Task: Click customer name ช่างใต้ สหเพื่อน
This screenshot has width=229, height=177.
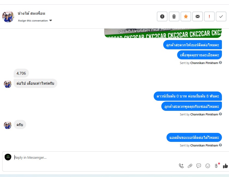Action: 31,13
